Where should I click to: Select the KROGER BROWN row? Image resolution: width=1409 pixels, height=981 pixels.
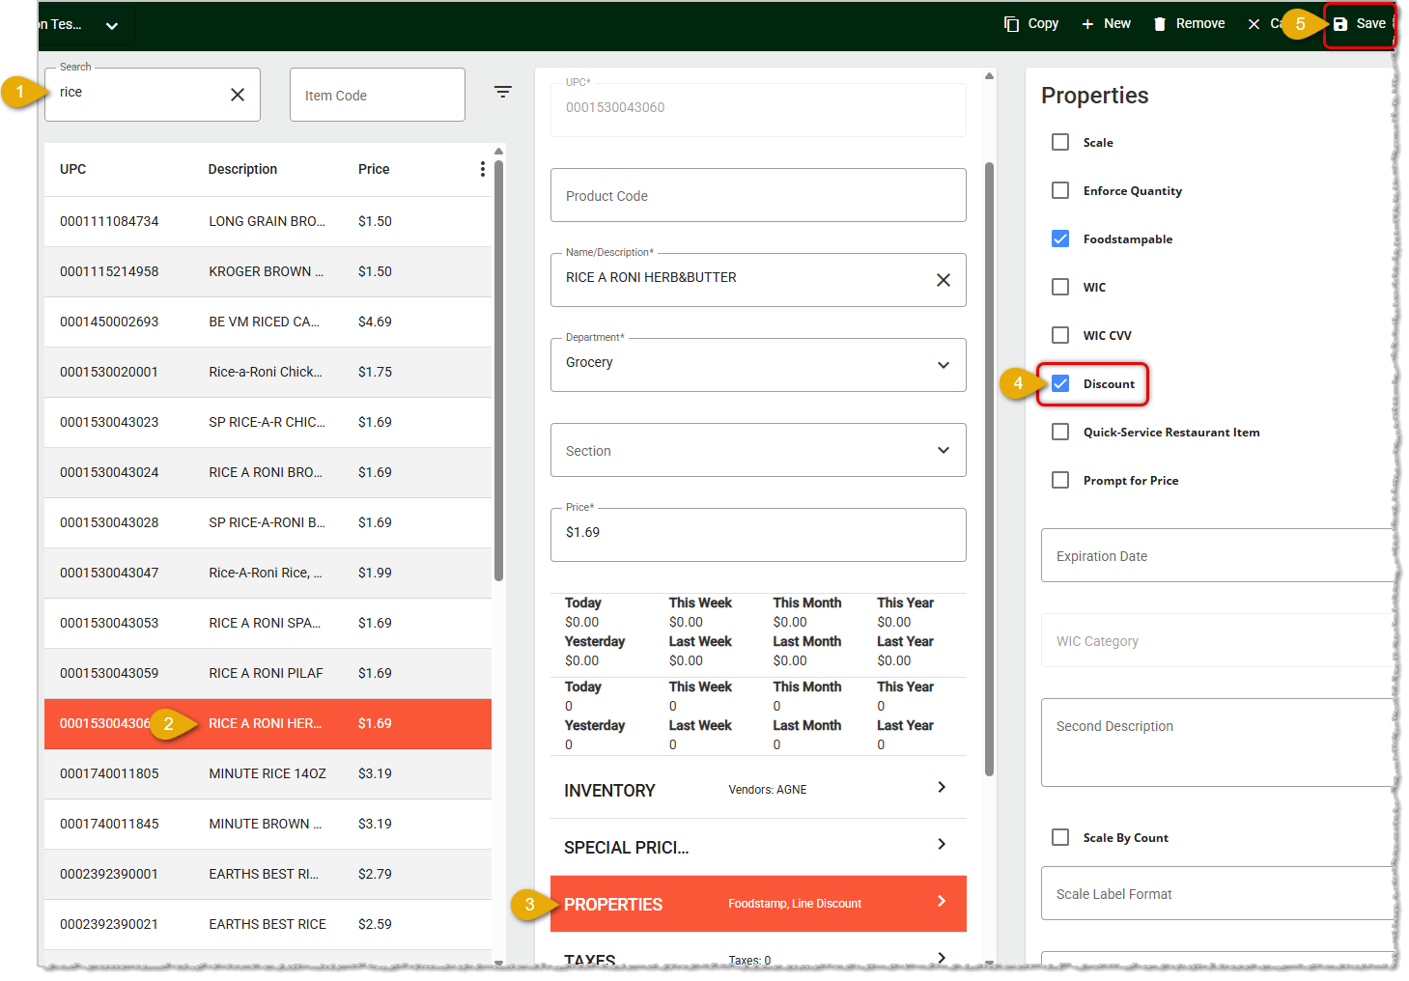(x=268, y=271)
